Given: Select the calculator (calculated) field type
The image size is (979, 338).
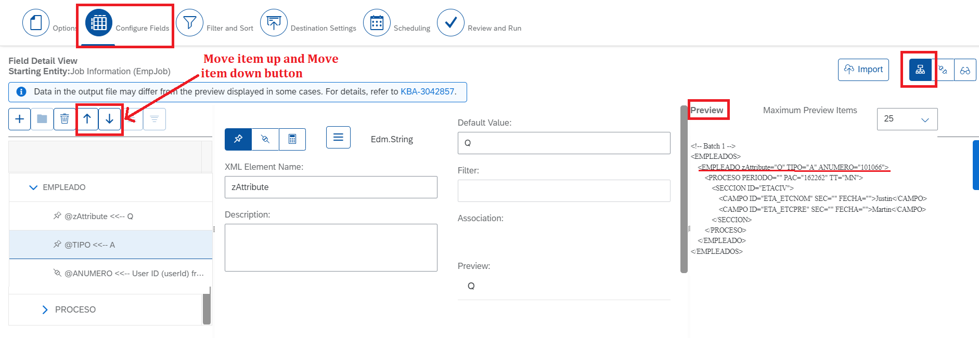Looking at the screenshot, I should tap(292, 139).
